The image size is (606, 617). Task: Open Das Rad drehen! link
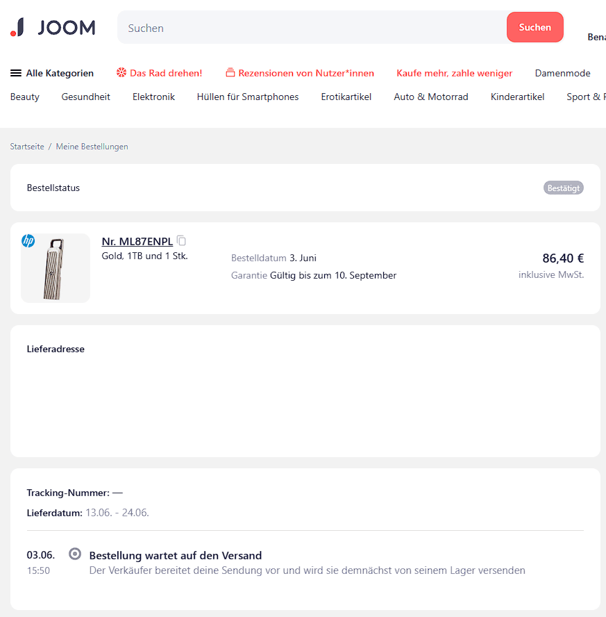click(x=166, y=73)
